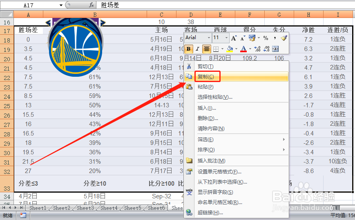Apply accounting number format icon
Image resolution: width=355 pixels, height=220 pixels.
252,38
